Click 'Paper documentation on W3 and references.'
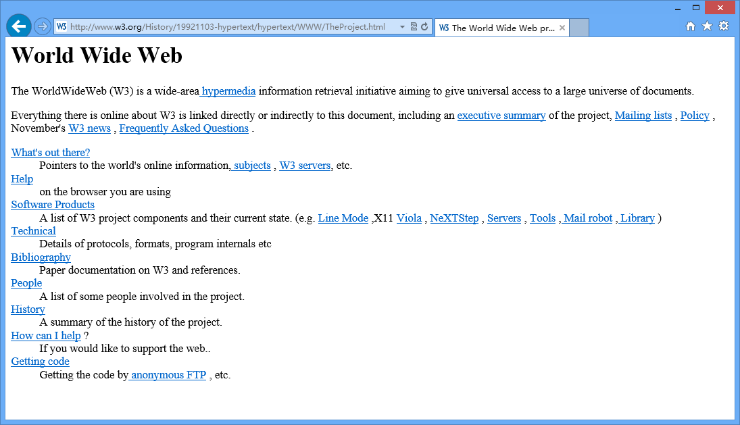This screenshot has width=740, height=425. (x=140, y=270)
